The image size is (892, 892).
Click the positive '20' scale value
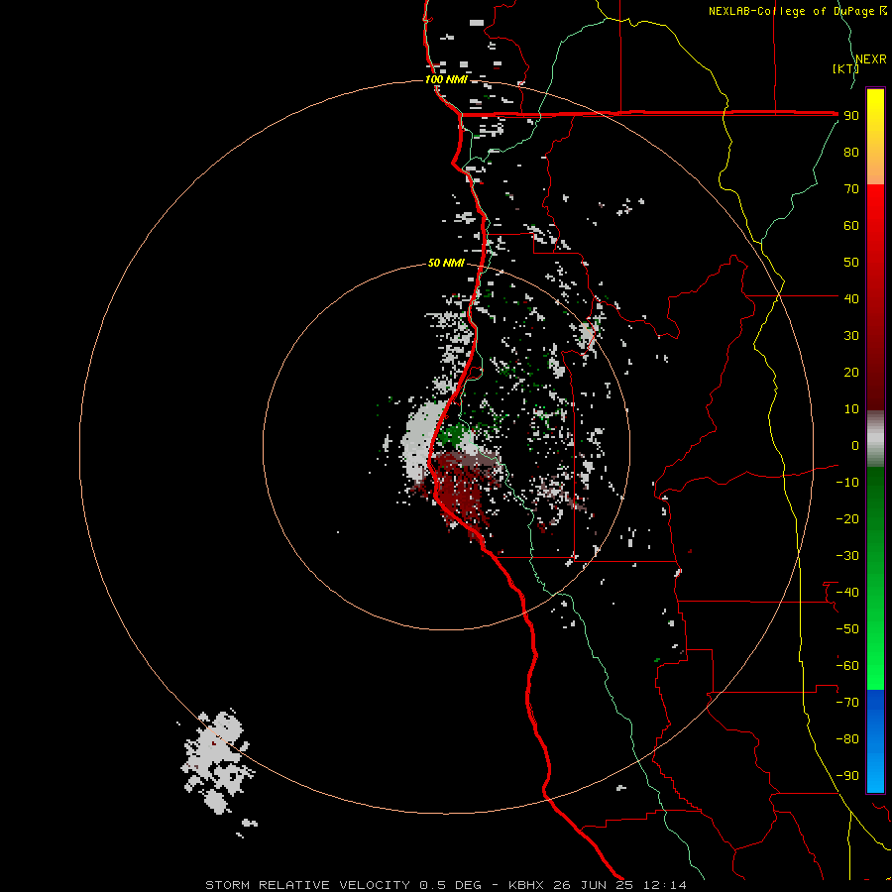(x=851, y=372)
